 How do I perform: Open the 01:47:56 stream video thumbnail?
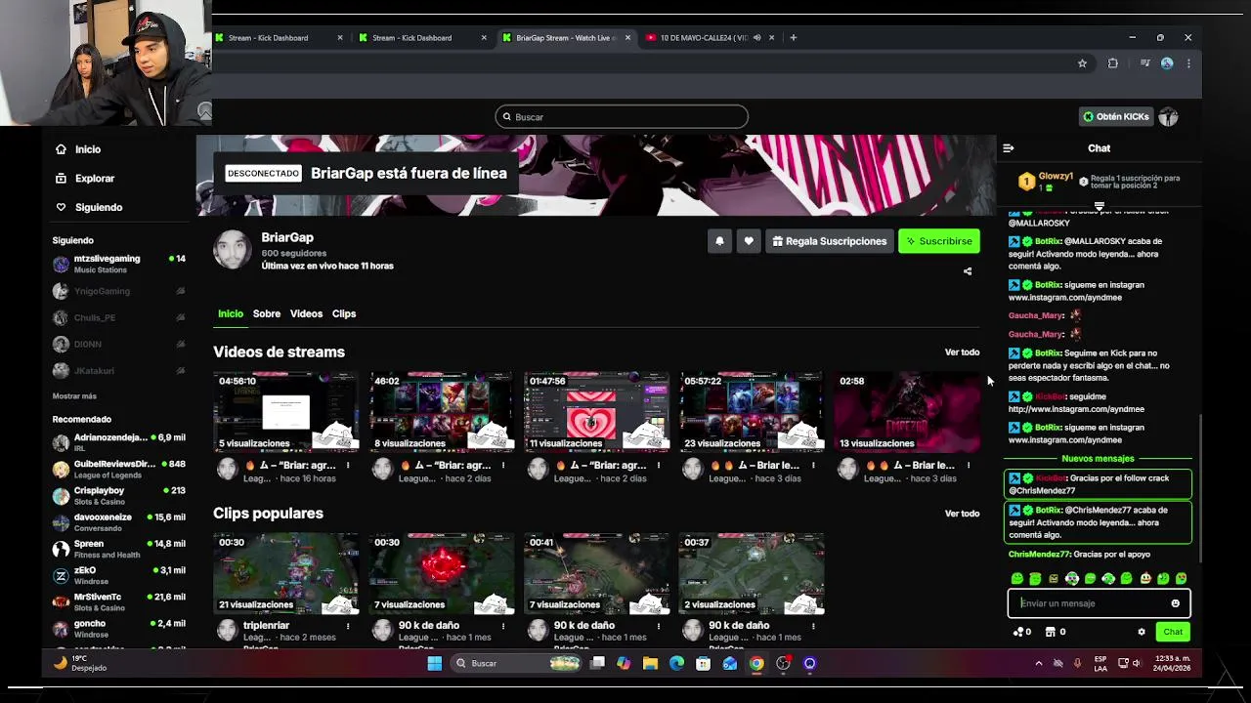(x=596, y=412)
